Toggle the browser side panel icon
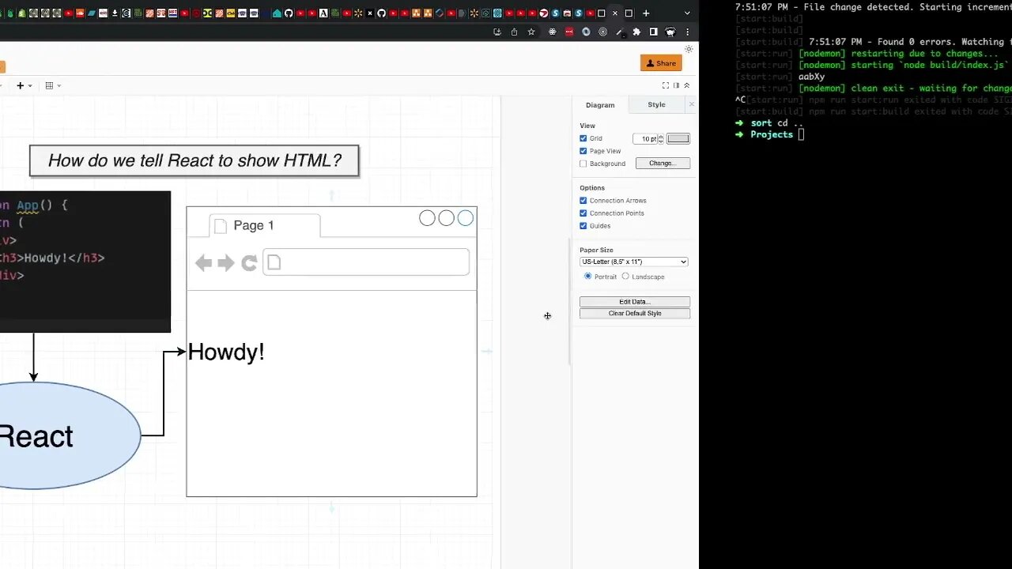This screenshot has height=569, width=1012. tap(654, 32)
